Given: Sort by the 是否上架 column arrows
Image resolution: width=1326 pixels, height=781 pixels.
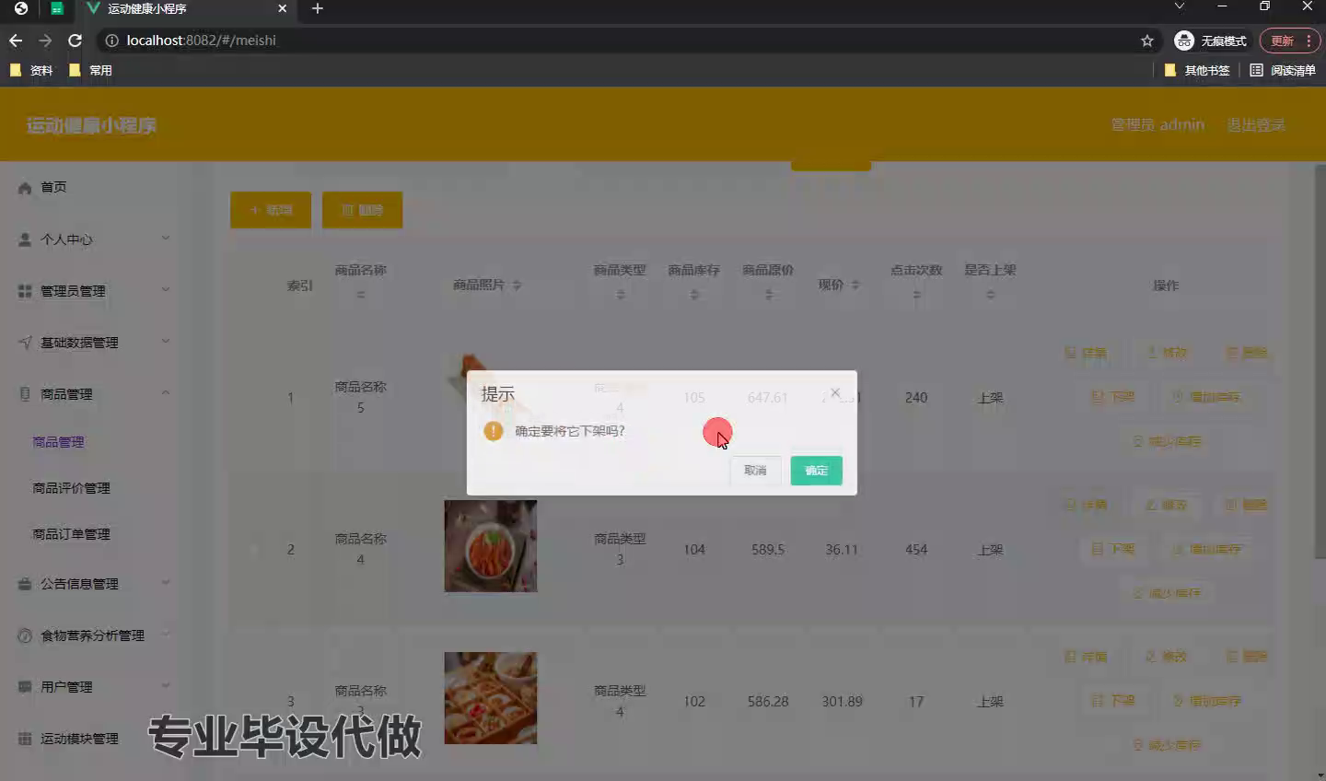Looking at the screenshot, I should 991,295.
